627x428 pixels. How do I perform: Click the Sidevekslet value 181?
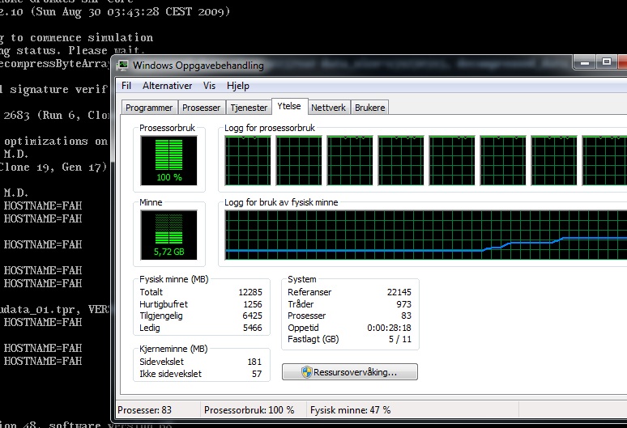[254, 362]
